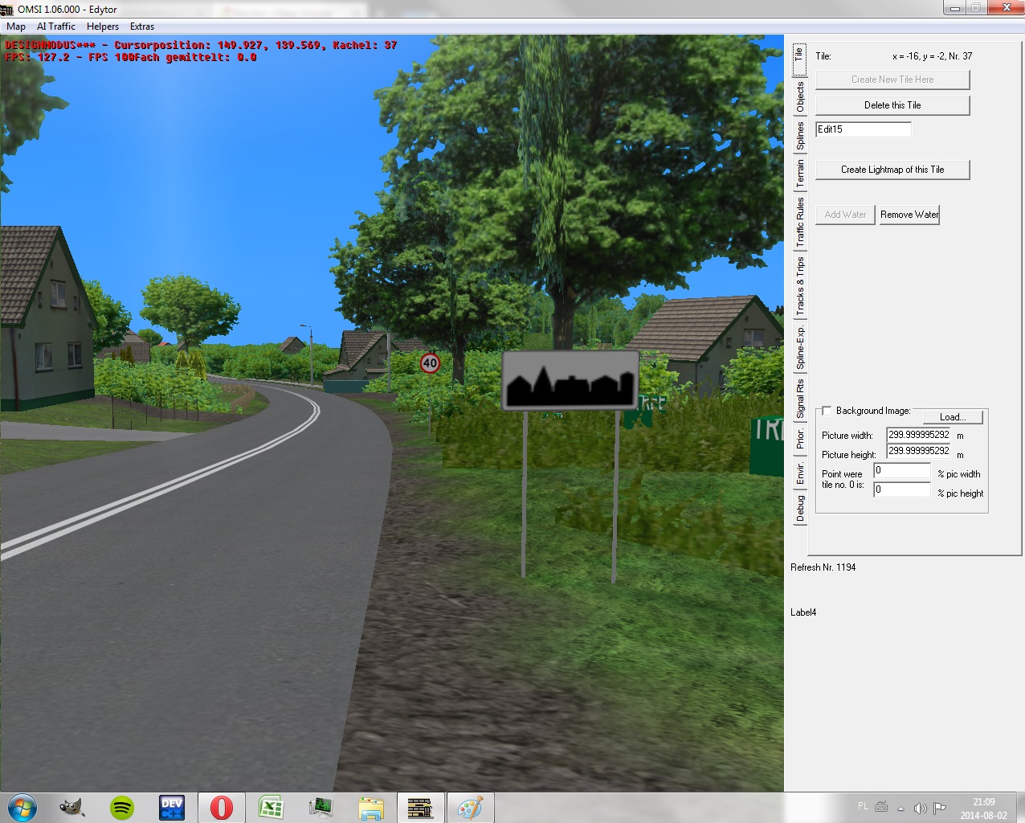Click the volume speaker tray icon
The height and width of the screenshot is (823, 1025).
[921, 808]
